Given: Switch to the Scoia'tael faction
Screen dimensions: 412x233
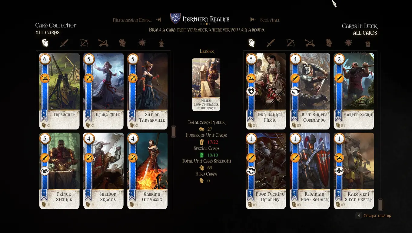Looking at the screenshot, I should click(270, 20).
